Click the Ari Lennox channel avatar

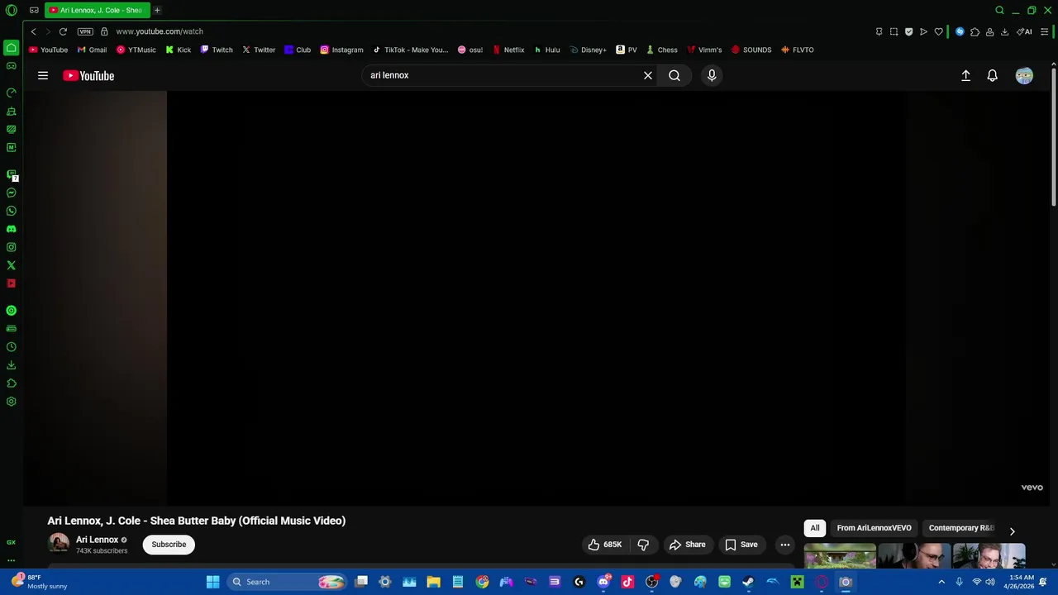coord(59,544)
